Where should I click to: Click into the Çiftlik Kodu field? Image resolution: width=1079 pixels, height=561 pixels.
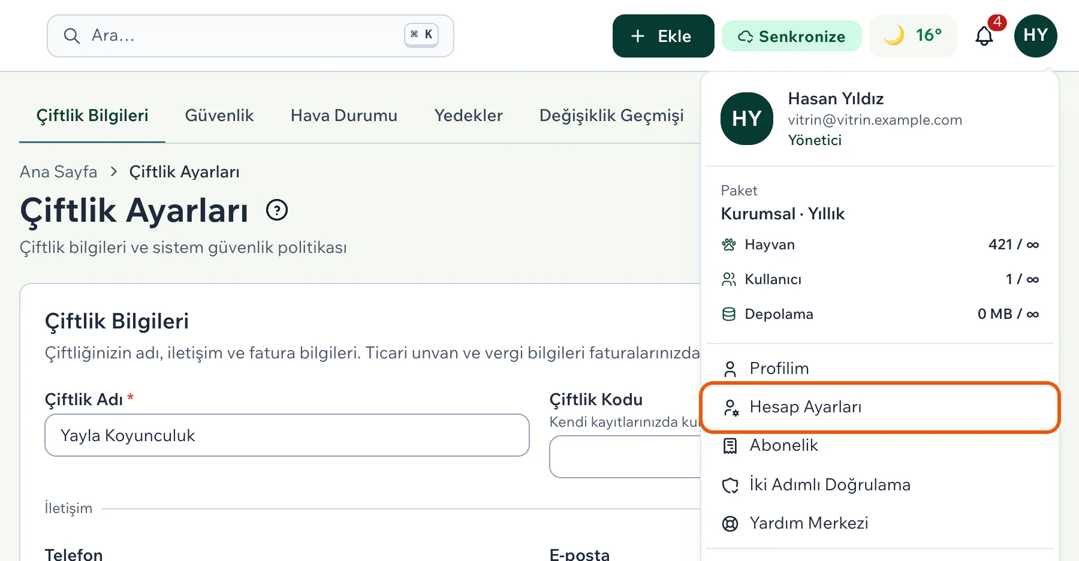625,457
